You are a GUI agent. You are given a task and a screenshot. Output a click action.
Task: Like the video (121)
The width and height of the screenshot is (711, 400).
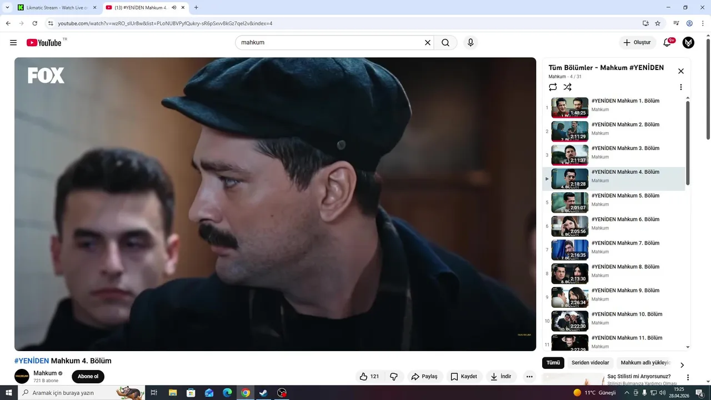coord(369,377)
